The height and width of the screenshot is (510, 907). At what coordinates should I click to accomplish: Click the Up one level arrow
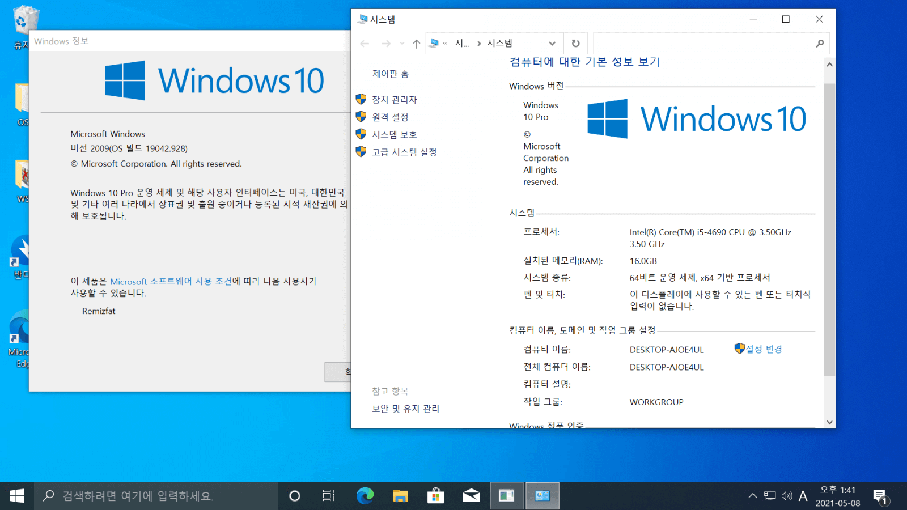pyautogui.click(x=417, y=44)
